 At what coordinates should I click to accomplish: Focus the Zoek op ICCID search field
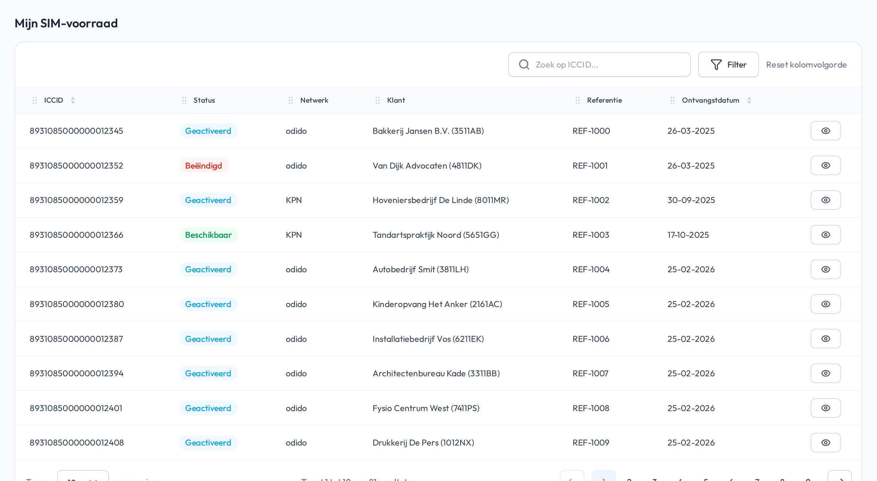(599, 65)
